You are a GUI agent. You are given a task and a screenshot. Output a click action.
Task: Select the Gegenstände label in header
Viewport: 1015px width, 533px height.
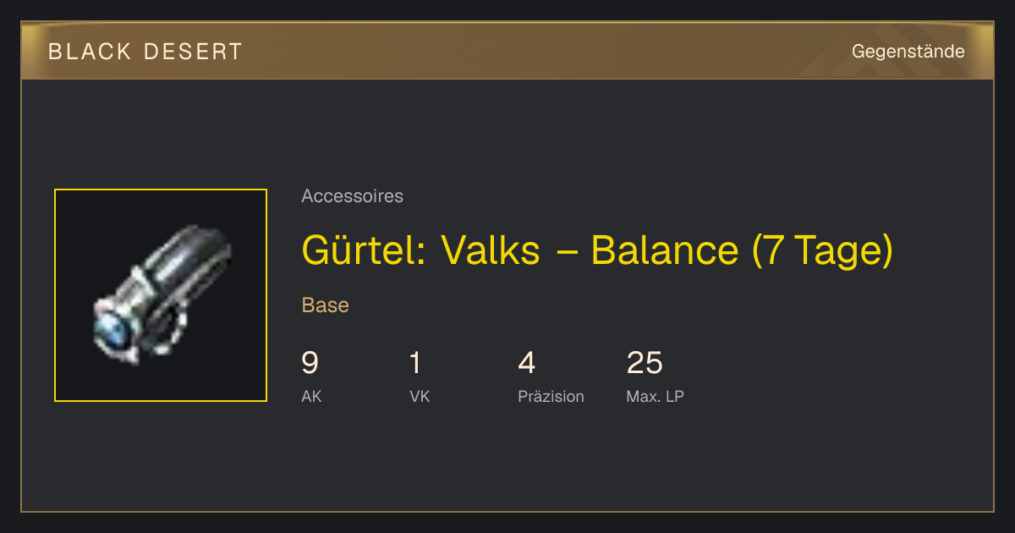click(908, 52)
